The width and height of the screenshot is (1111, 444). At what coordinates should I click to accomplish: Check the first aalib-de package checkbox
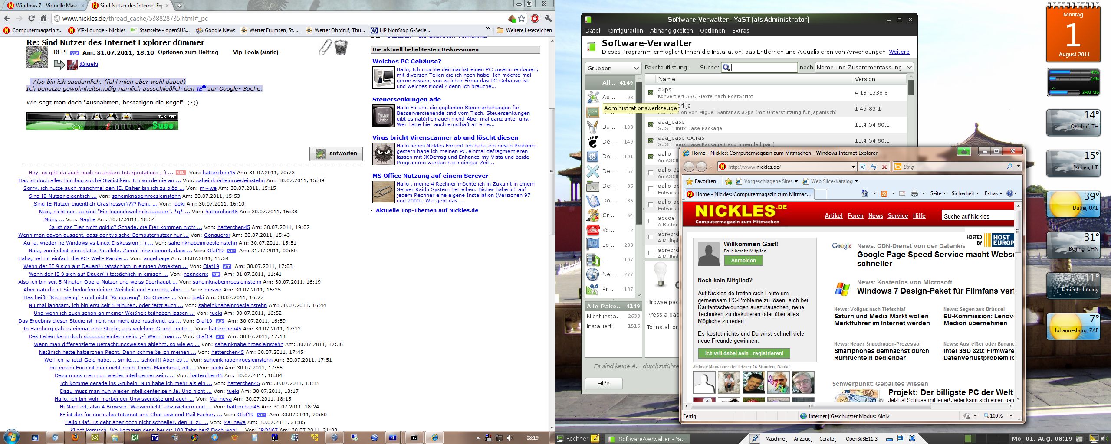[x=651, y=189]
